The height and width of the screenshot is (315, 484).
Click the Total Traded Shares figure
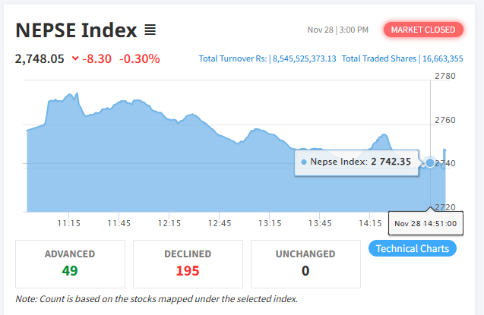pos(443,58)
